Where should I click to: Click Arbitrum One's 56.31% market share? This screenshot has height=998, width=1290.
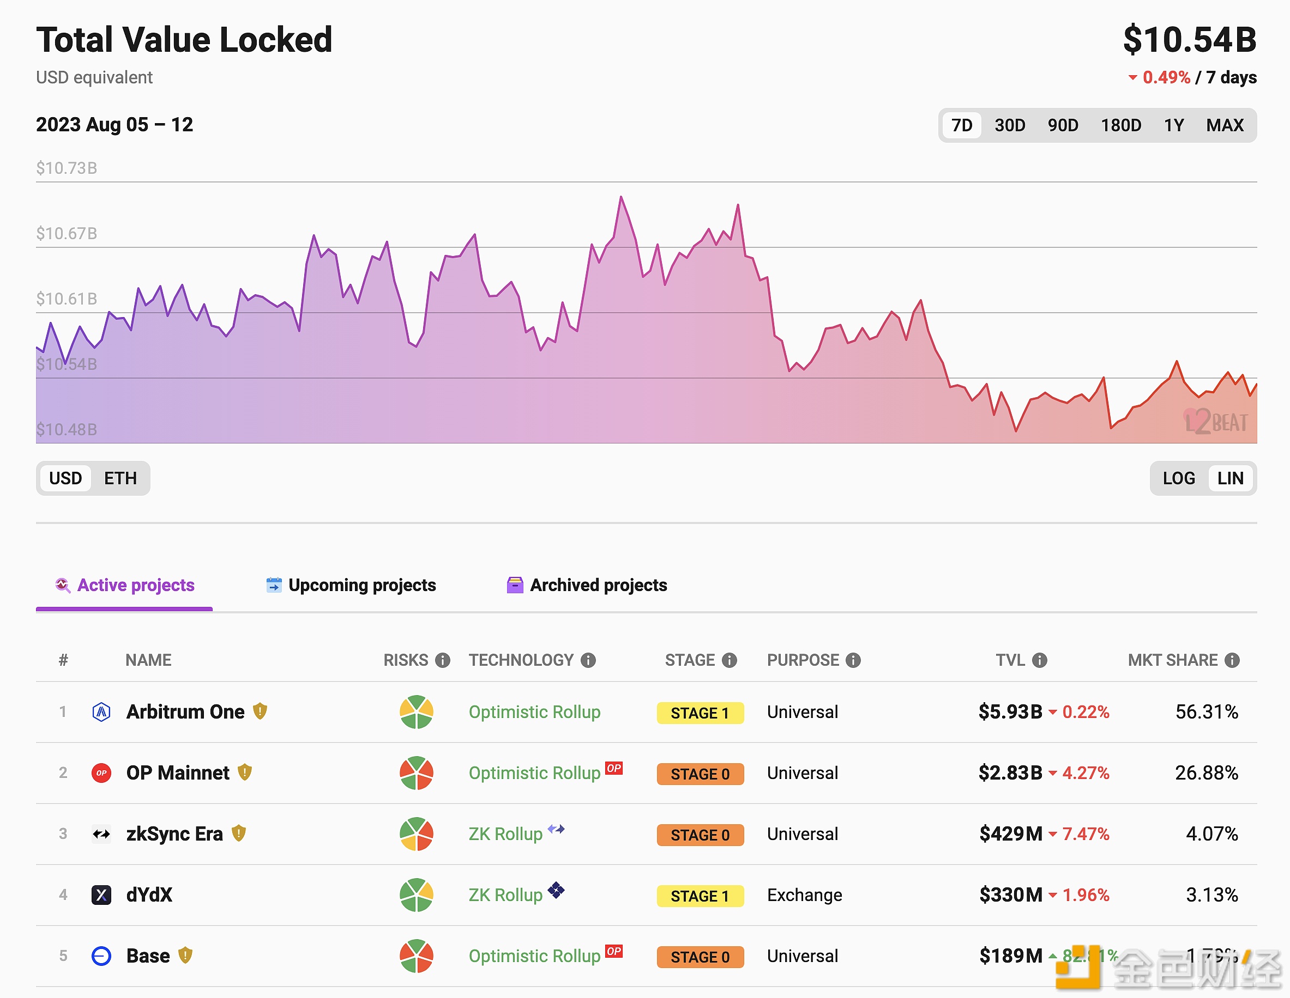point(1207,712)
